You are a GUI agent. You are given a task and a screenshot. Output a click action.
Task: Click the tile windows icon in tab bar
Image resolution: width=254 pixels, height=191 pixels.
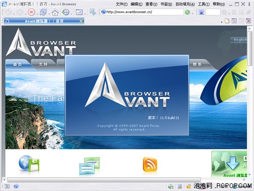click(x=234, y=21)
